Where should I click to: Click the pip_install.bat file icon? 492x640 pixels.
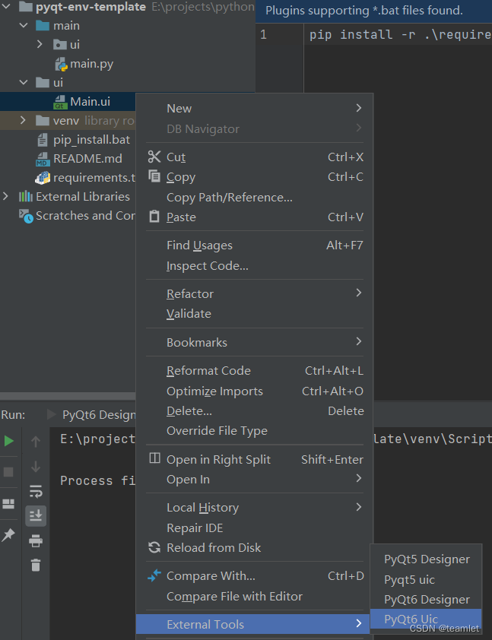pos(43,140)
